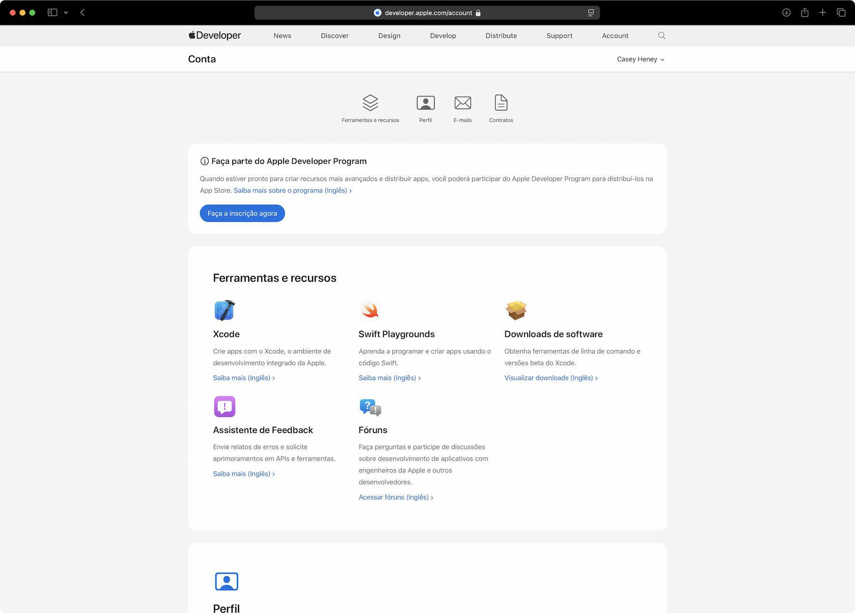This screenshot has width=855, height=613.
Task: Follow the Saiba mais sobre o programa link
Action: pos(293,191)
